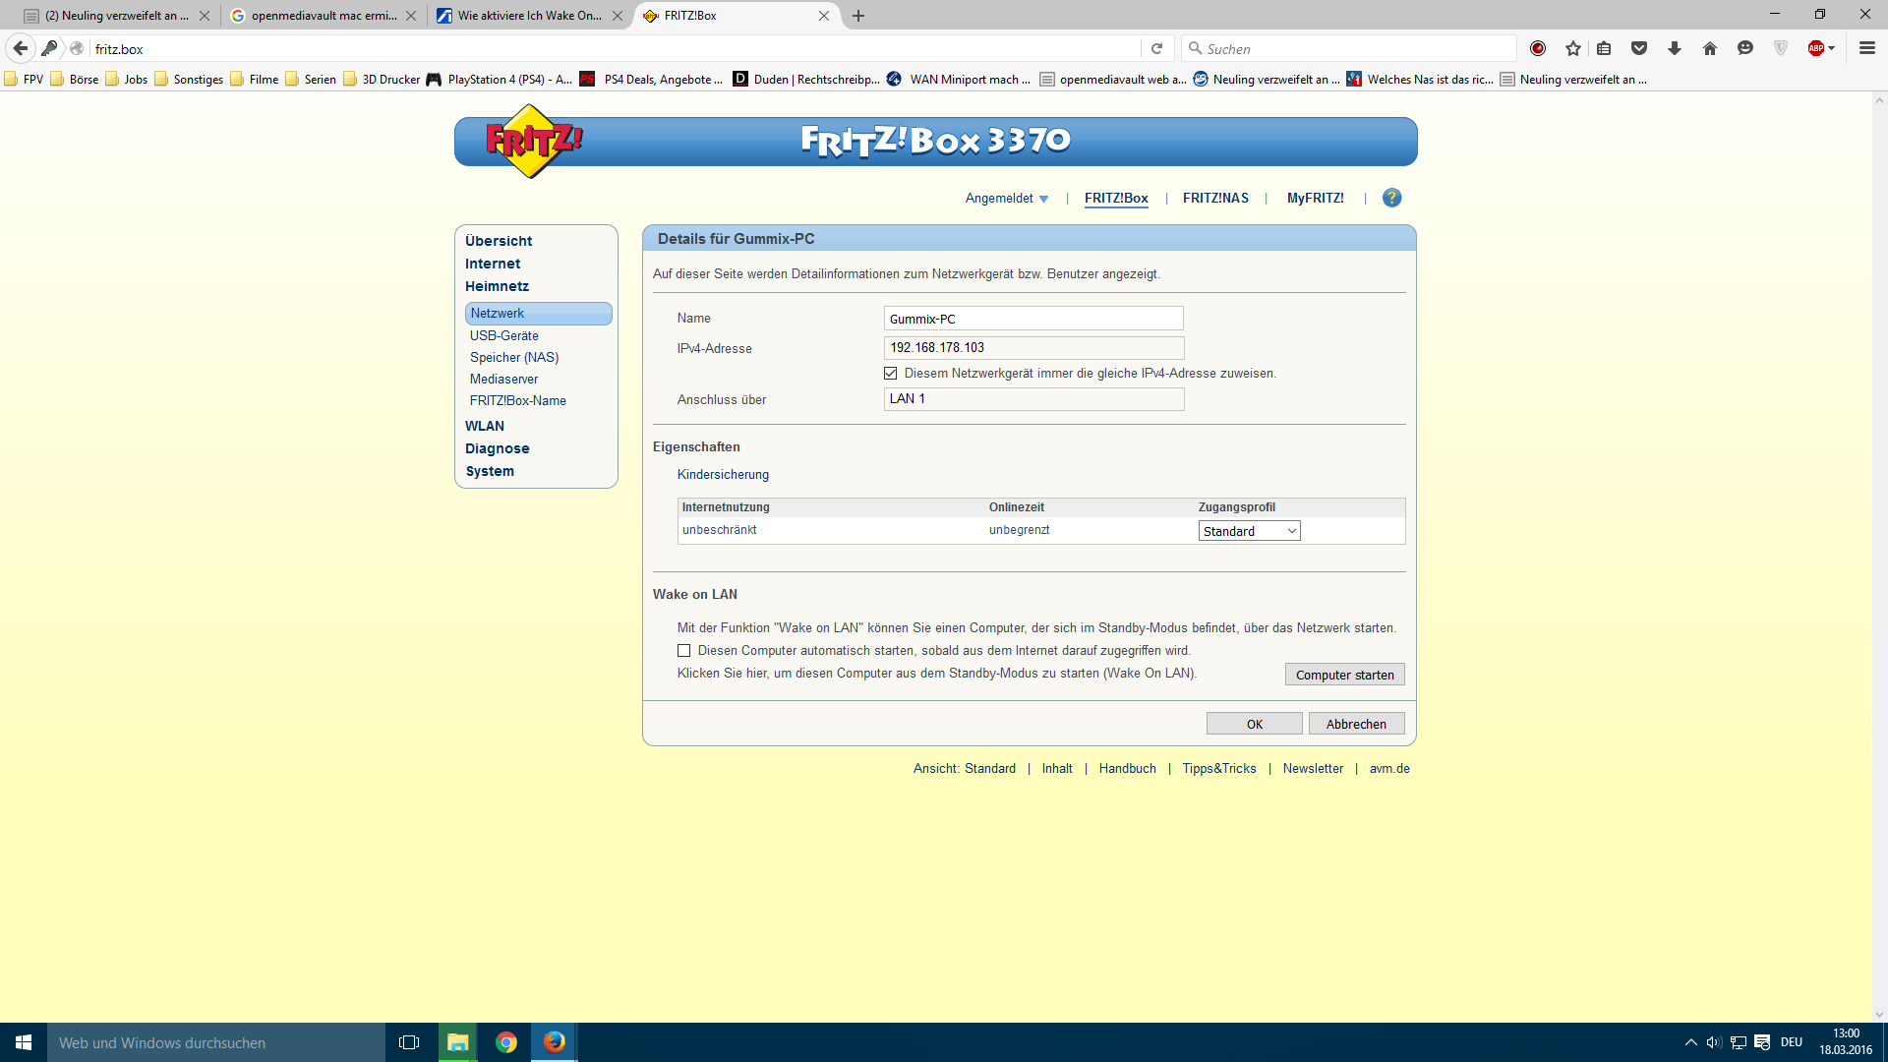Viewport: 1888px width, 1062px height.
Task: Click the Ansicht: Standard footer link
Action: [964, 769]
